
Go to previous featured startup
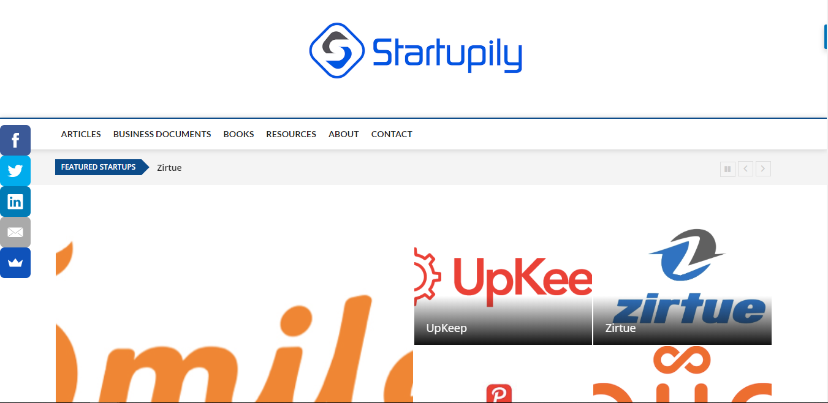pyautogui.click(x=745, y=168)
